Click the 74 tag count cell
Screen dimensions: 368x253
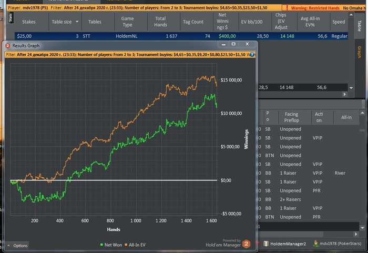pos(207,36)
